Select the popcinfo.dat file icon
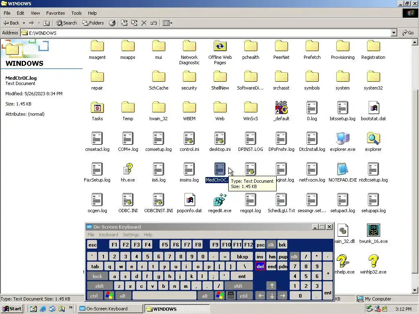The height and width of the screenshot is (314, 419). (x=189, y=200)
